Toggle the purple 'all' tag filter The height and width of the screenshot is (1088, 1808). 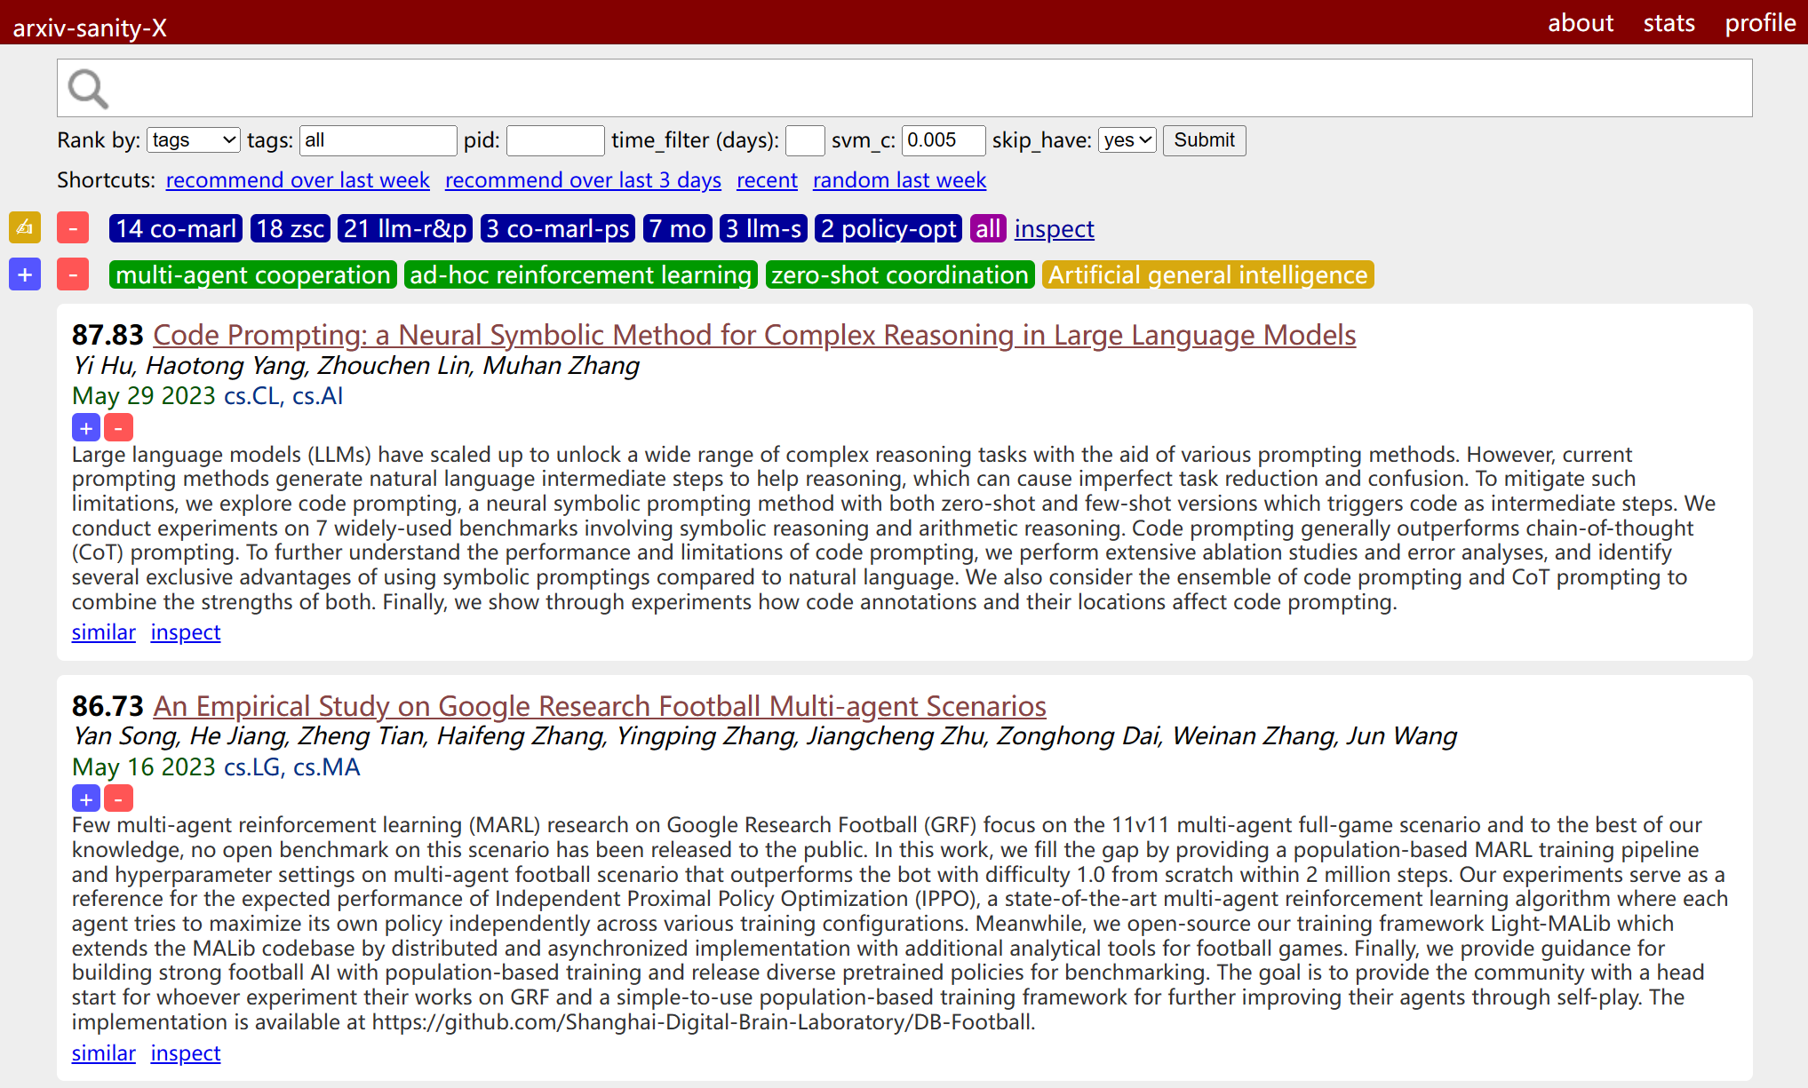[988, 228]
